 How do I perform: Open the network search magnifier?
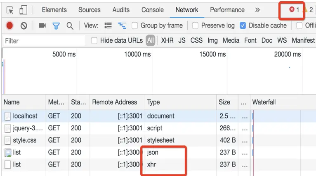[70, 26]
